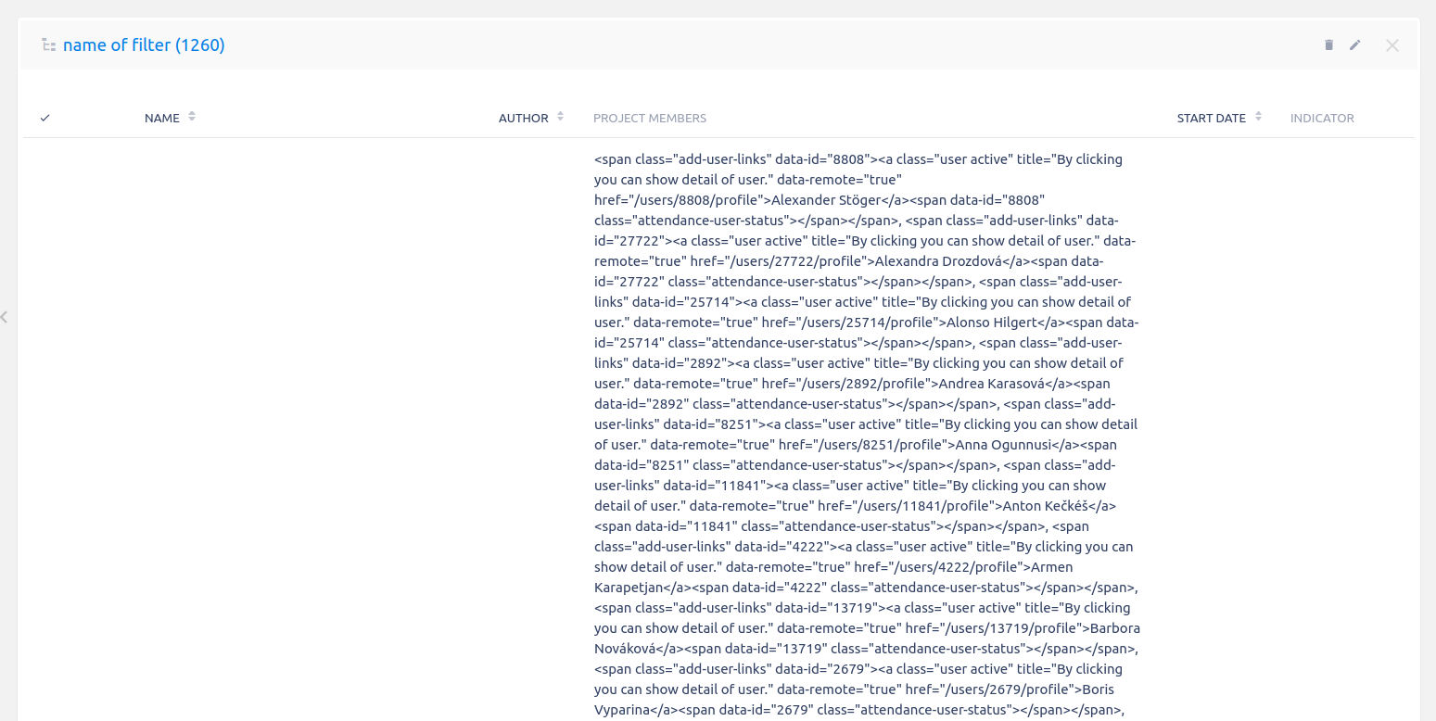Click the 'Anna Ogunnusi' text in members cell
This screenshot has width=1436, height=721.
1003,445
